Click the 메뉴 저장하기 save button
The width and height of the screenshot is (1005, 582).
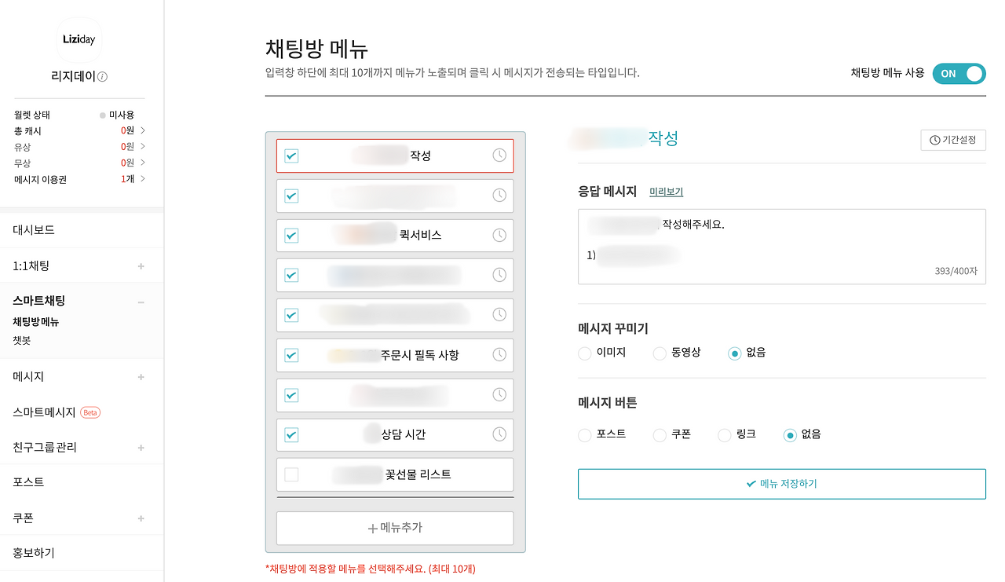point(781,484)
